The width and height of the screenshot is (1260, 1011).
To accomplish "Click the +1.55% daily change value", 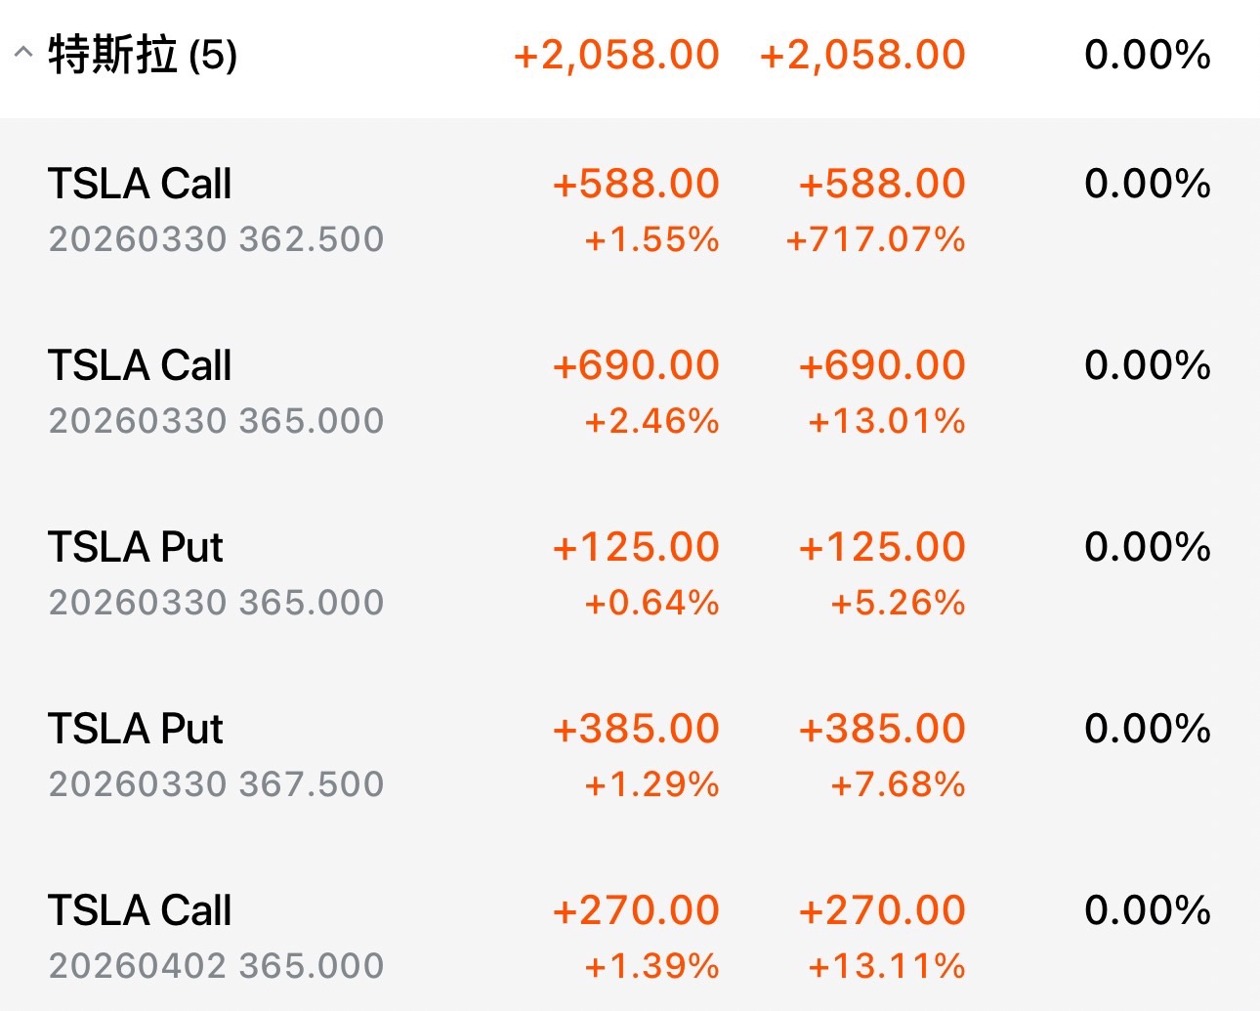I will tap(651, 239).
